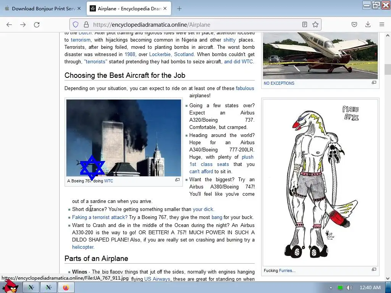Open the Plane Evil drawing thumbnail
Viewport: 391px width, 293px height.
[x=320, y=183]
